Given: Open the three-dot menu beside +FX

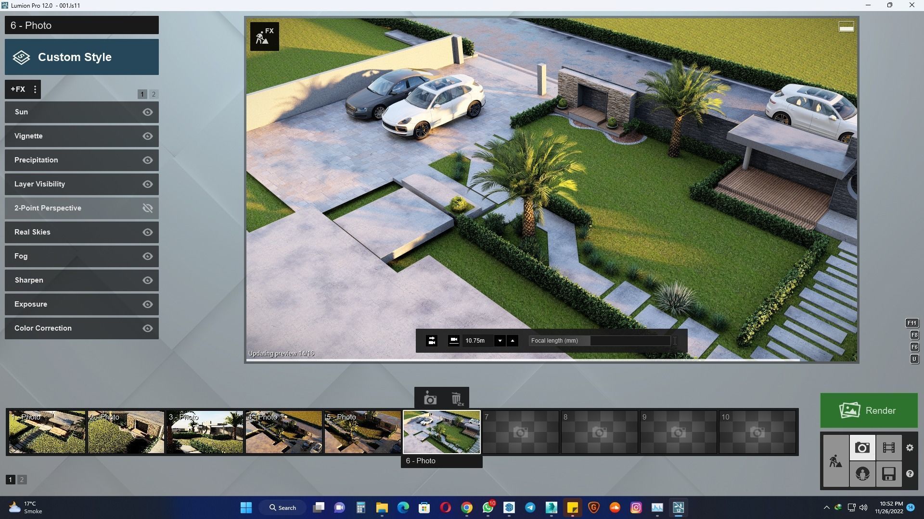Looking at the screenshot, I should tap(35, 89).
